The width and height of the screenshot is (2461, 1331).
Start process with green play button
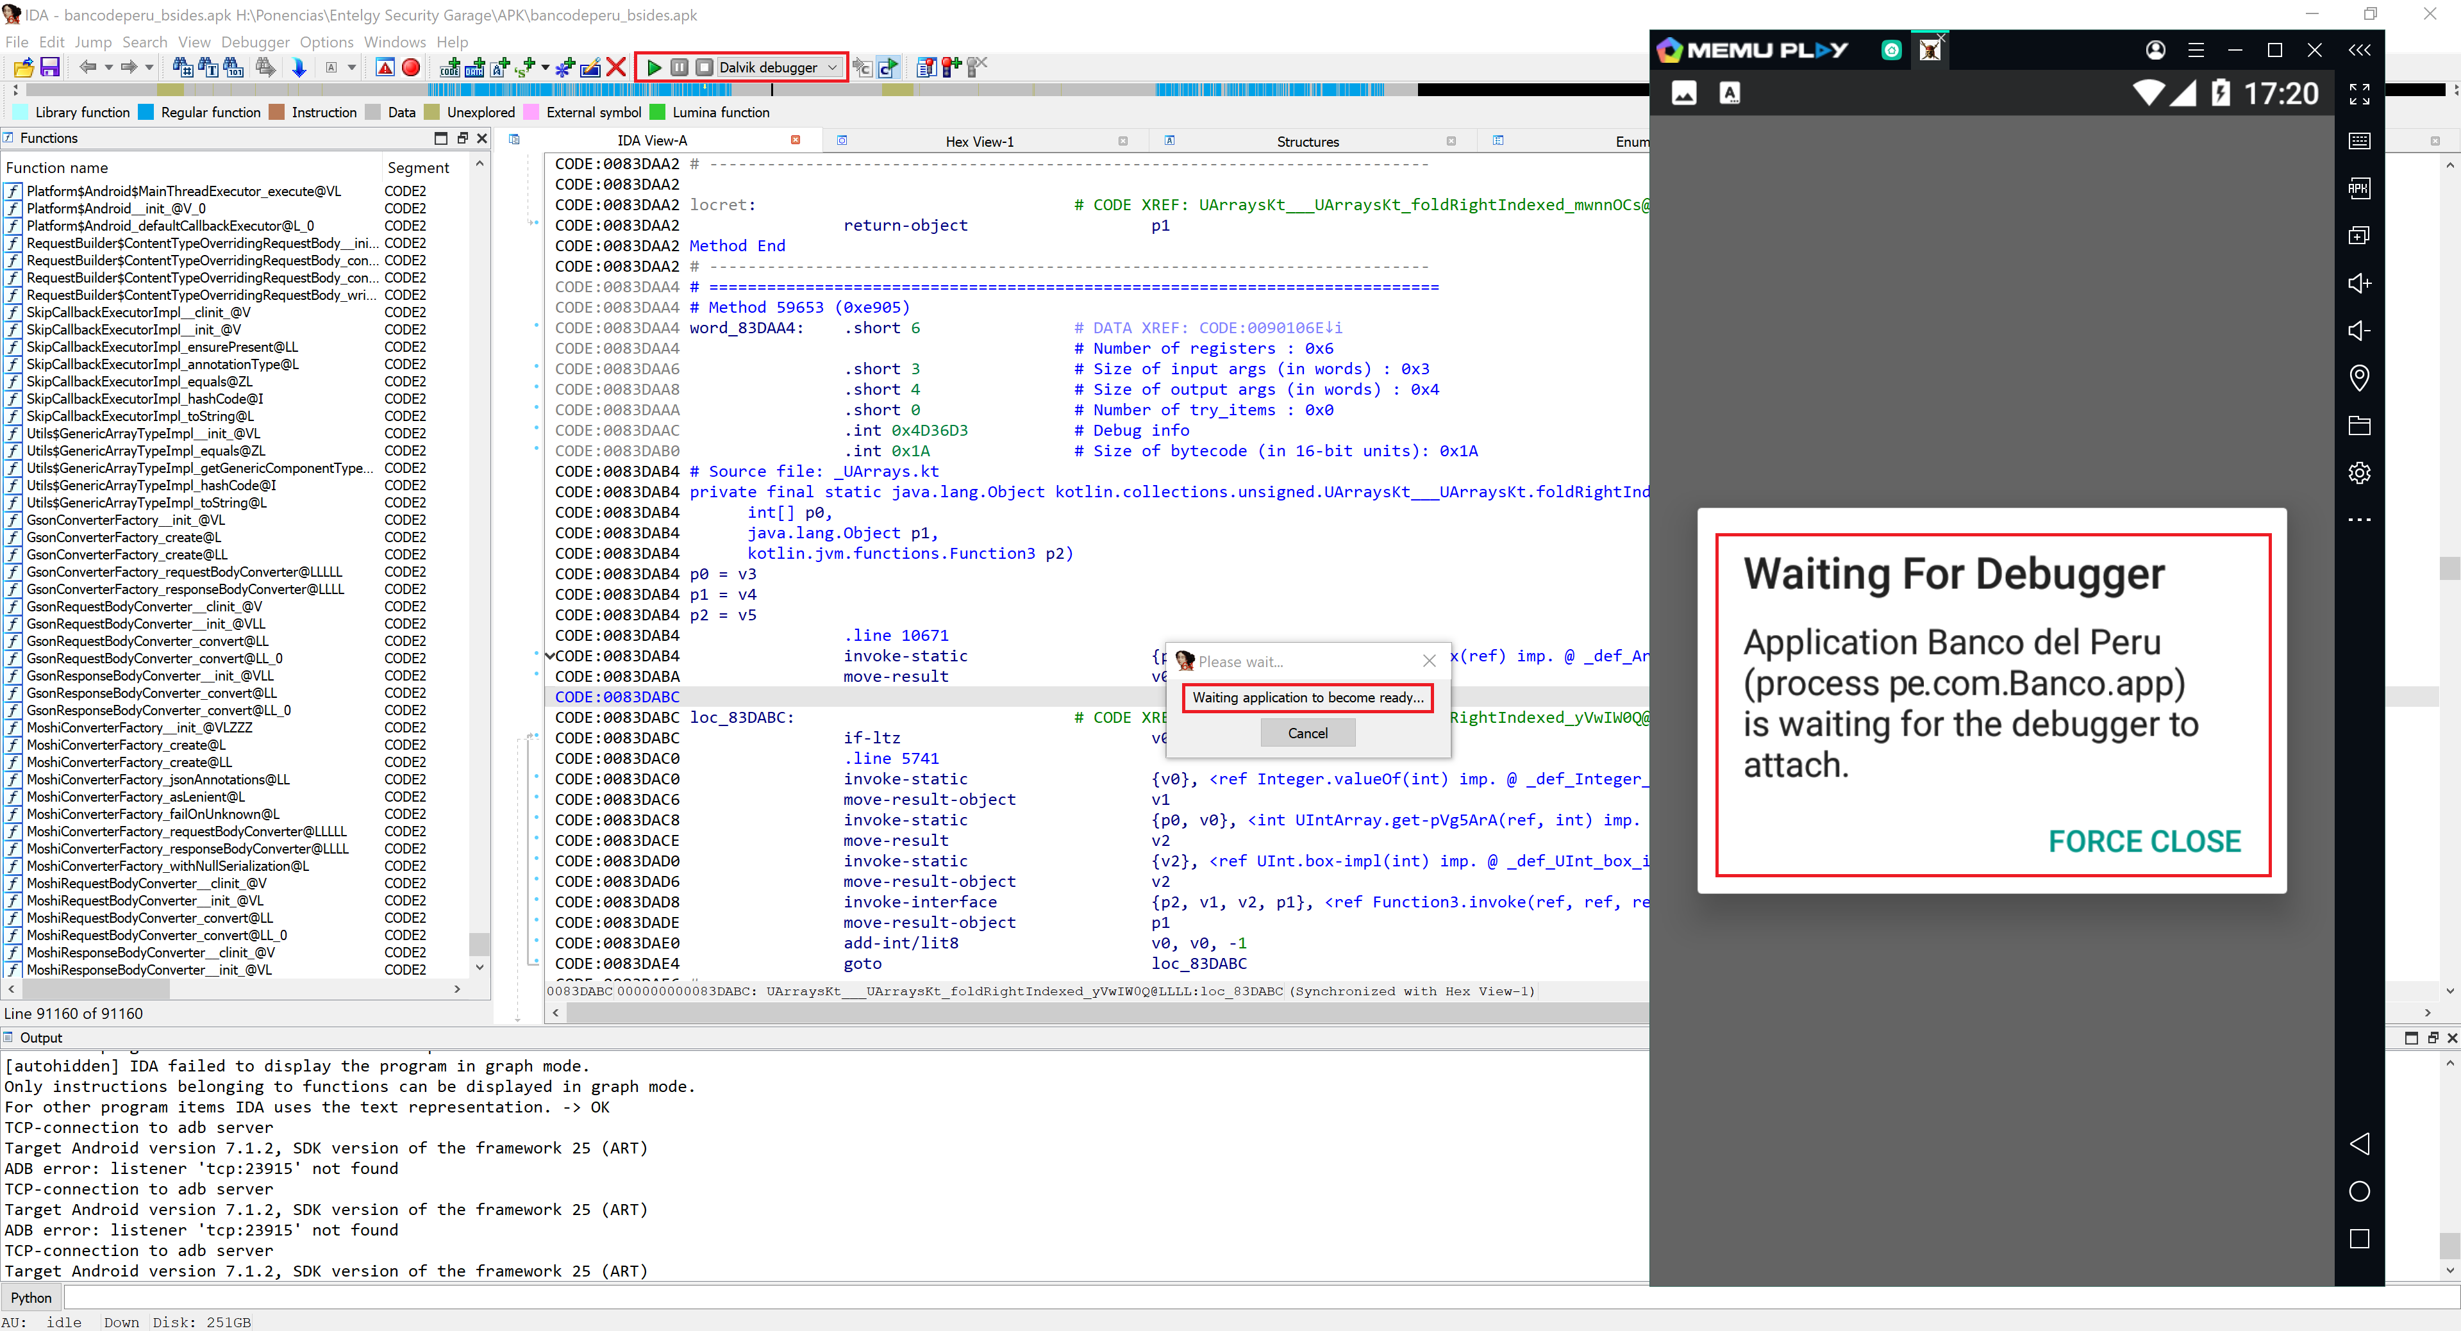tap(655, 67)
